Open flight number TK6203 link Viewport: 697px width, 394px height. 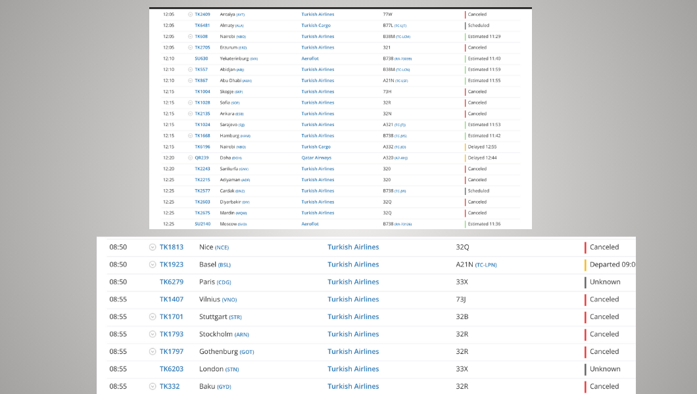tap(172, 369)
